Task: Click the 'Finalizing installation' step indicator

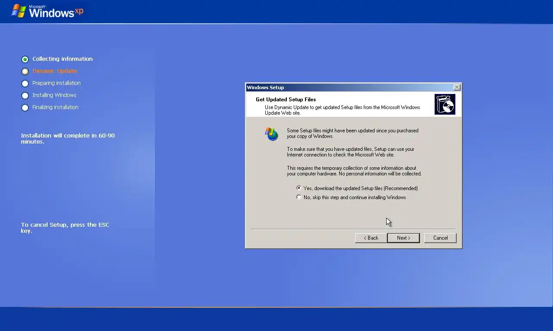Action: [x=25, y=107]
